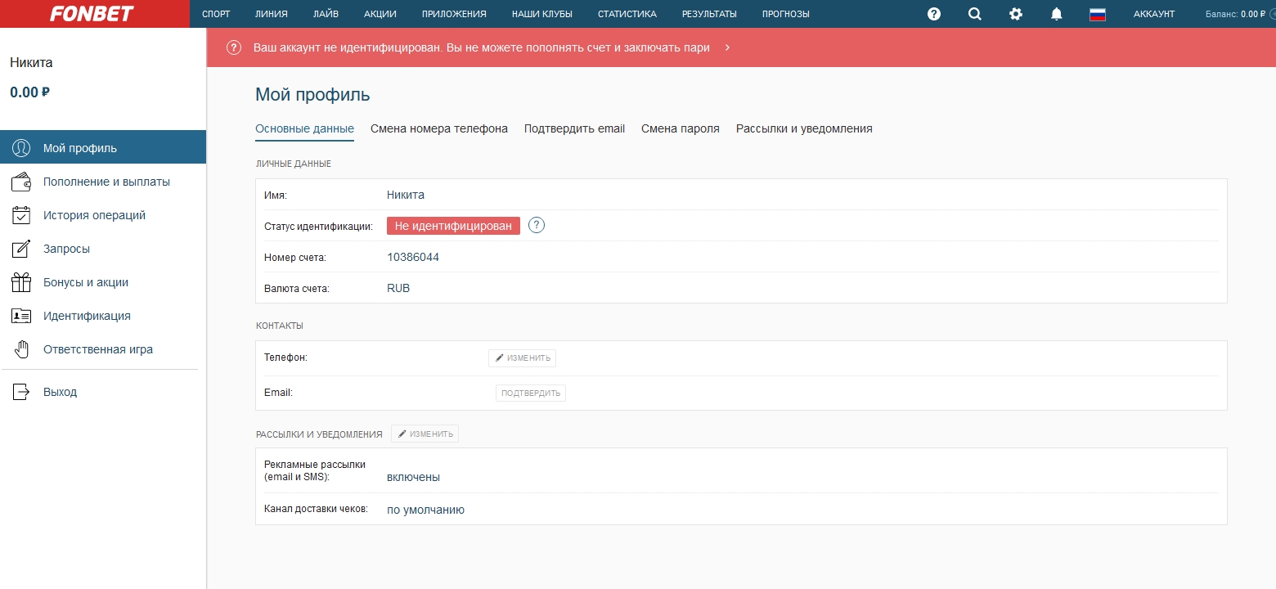Click the gift icon for Бонусы и акции
1276x589 pixels.
21,282
